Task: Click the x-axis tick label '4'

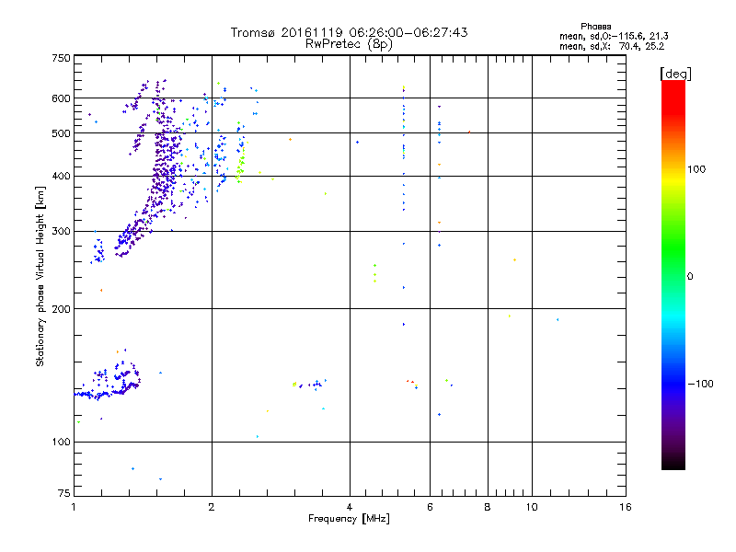Action: point(350,507)
